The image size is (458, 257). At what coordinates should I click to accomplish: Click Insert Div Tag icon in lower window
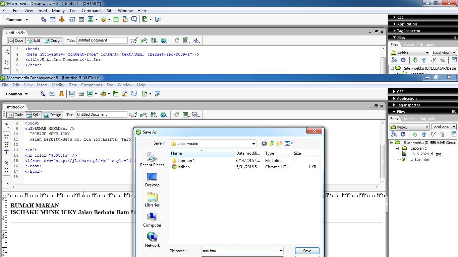[x=81, y=94]
